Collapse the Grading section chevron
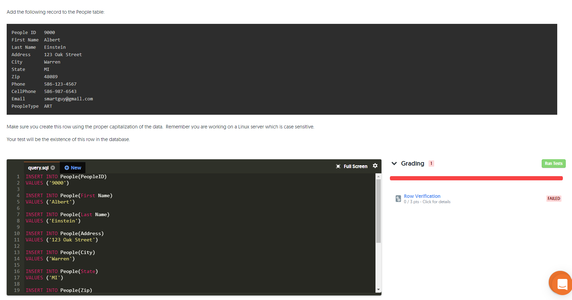Screen dimensions: 572x300 click(394, 164)
